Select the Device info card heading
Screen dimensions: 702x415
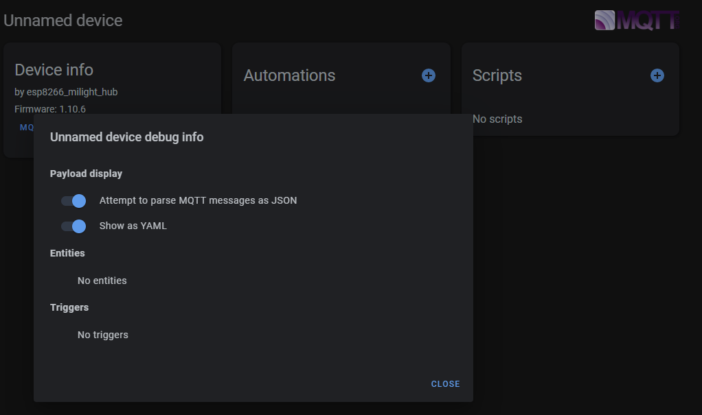tap(54, 70)
